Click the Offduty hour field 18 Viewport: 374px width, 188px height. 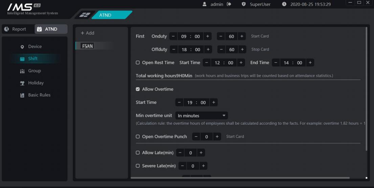pos(184,49)
